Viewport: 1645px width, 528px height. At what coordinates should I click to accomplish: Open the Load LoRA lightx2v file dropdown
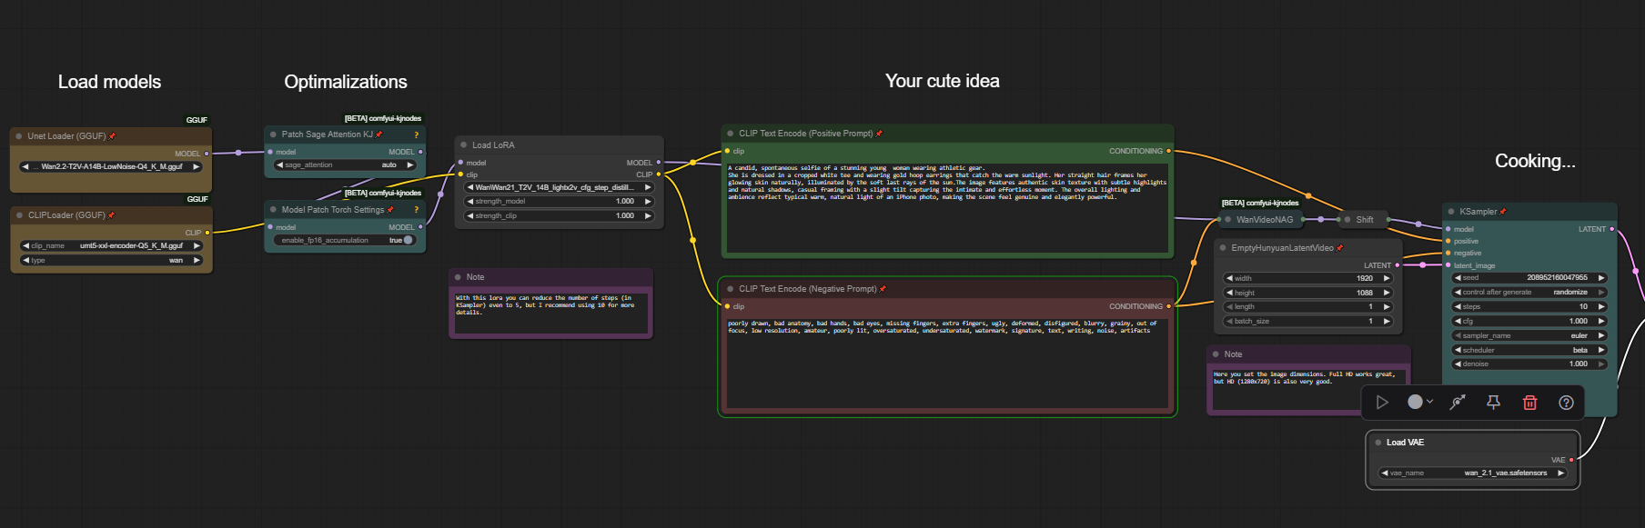click(x=559, y=187)
